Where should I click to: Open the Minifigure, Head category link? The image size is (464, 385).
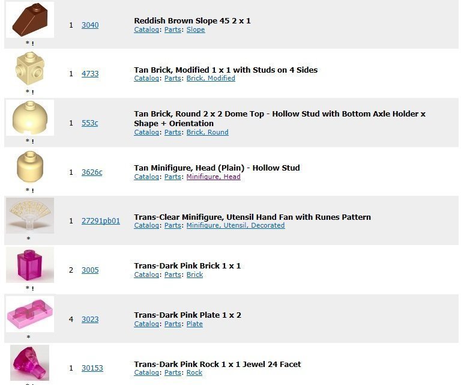[213, 177]
